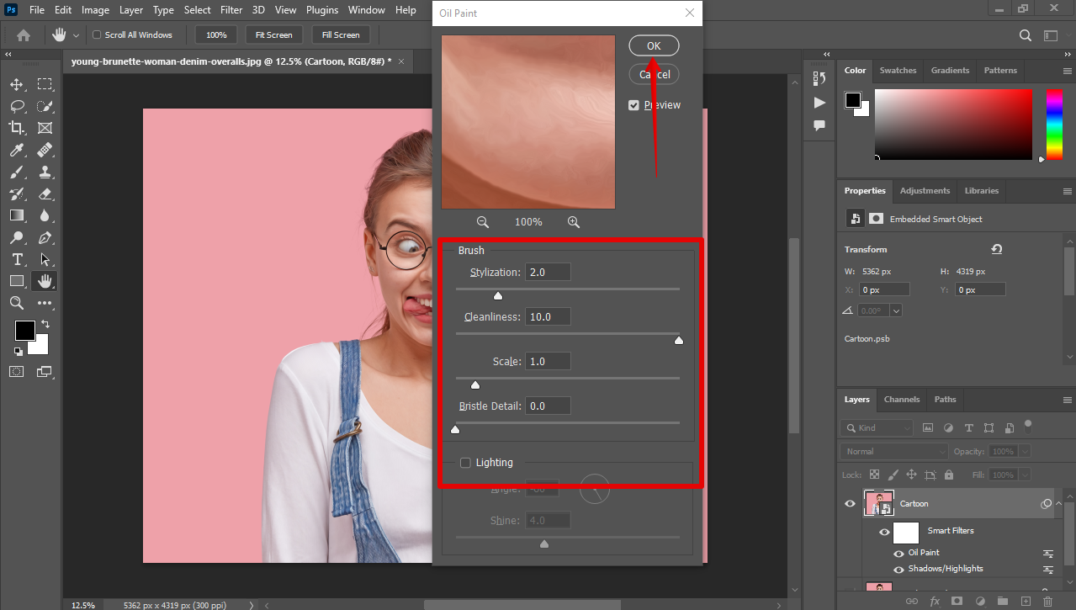1076x610 pixels.
Task: Select the Horizontal Type tool
Action: pyautogui.click(x=17, y=259)
